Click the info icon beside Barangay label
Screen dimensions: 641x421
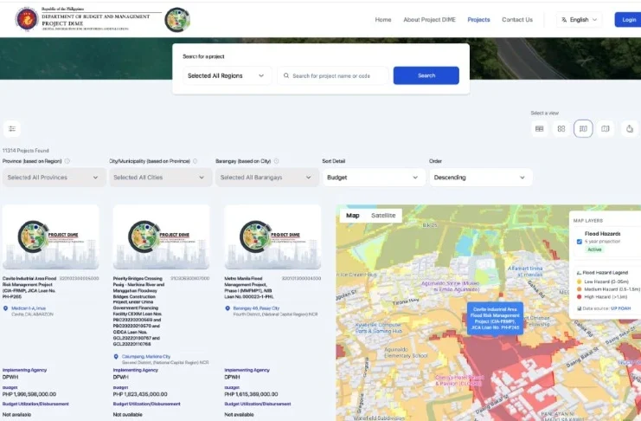pyautogui.click(x=276, y=161)
